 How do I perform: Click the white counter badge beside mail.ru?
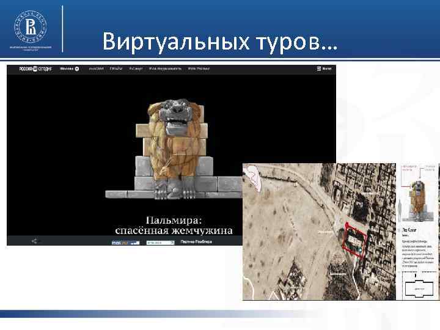[160, 243]
